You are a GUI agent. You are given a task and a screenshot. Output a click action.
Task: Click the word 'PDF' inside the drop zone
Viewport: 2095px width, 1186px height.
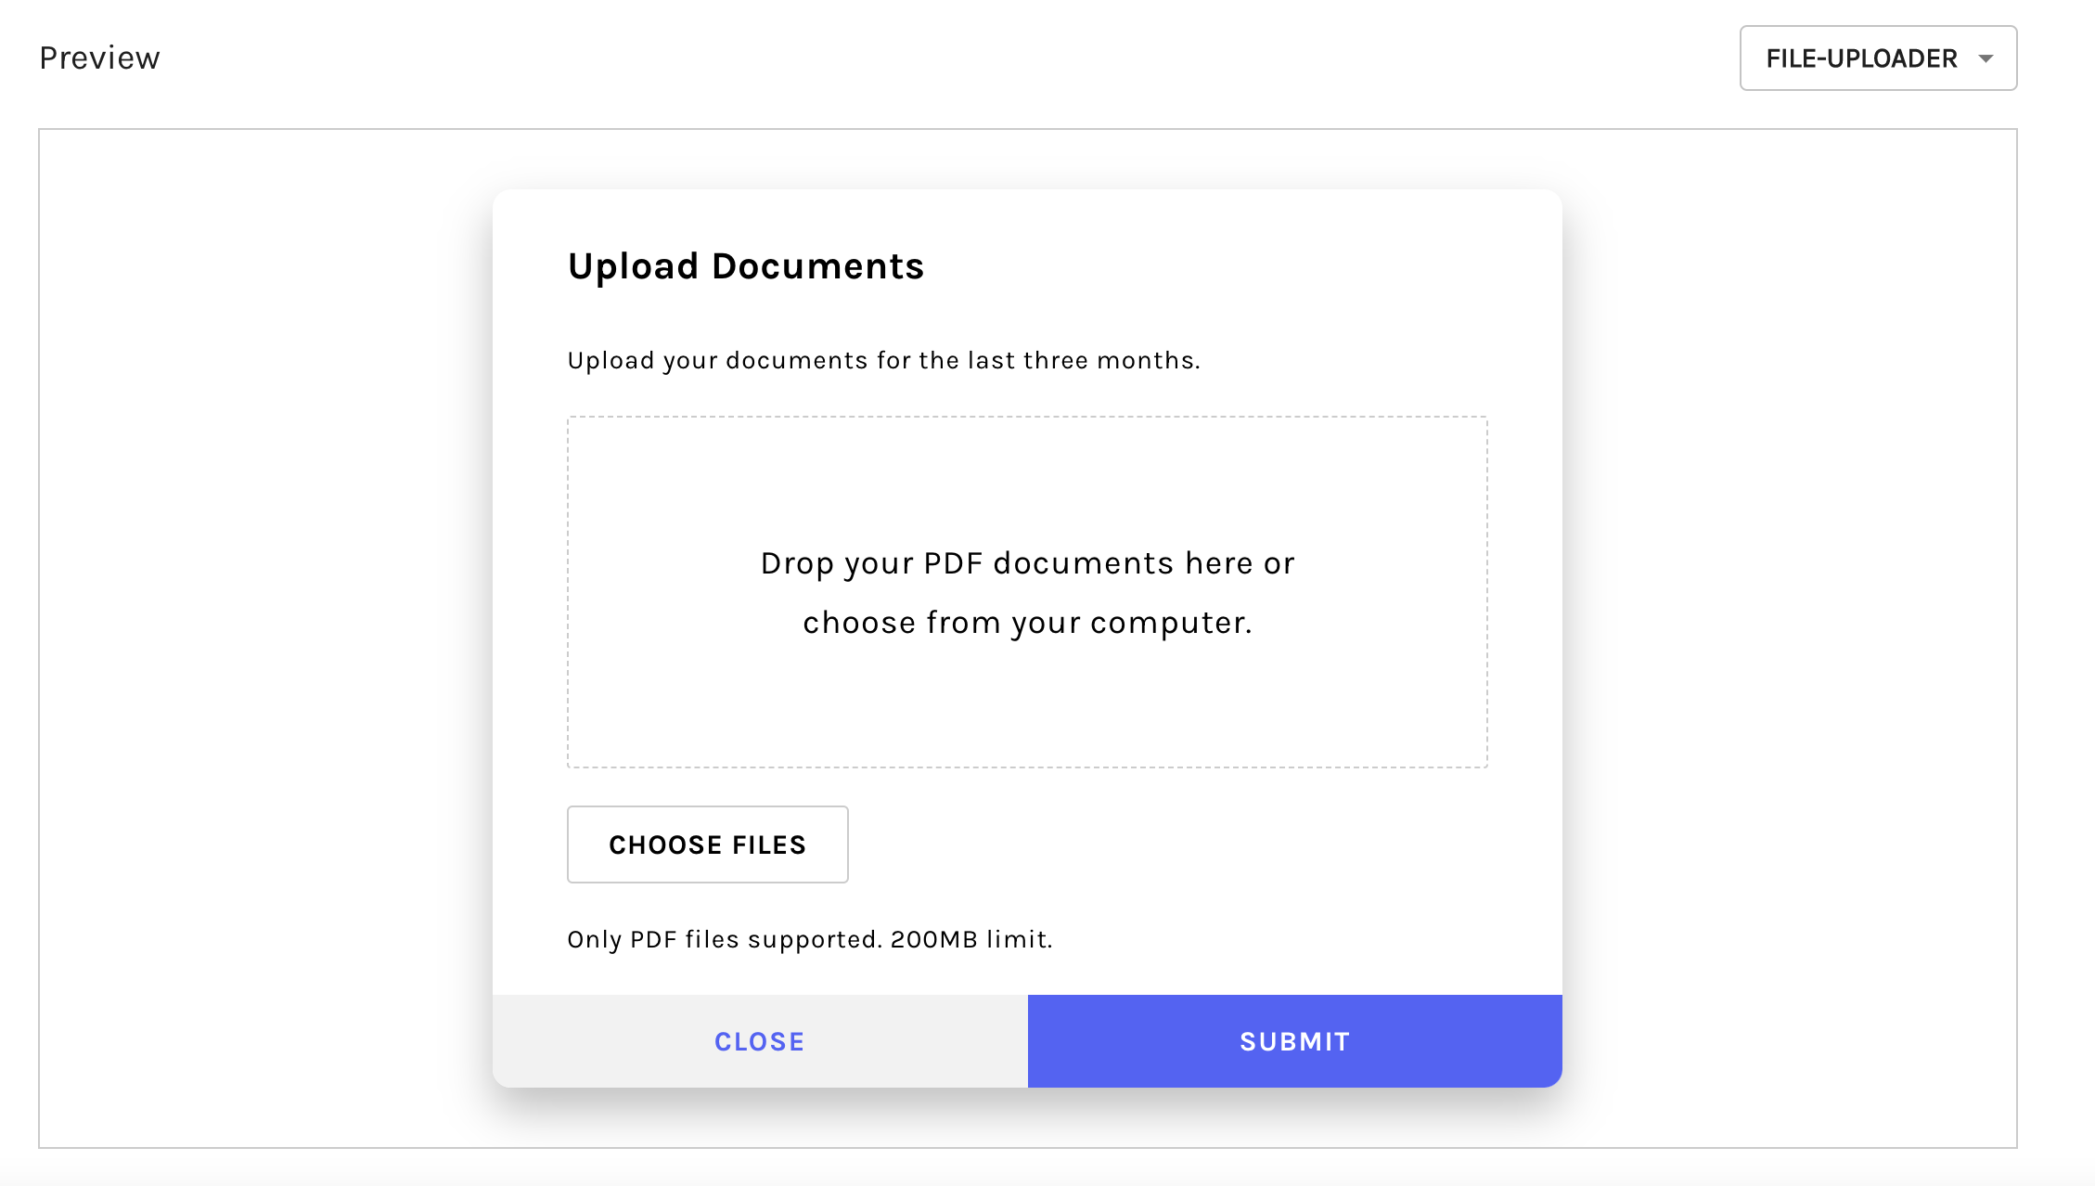point(952,563)
